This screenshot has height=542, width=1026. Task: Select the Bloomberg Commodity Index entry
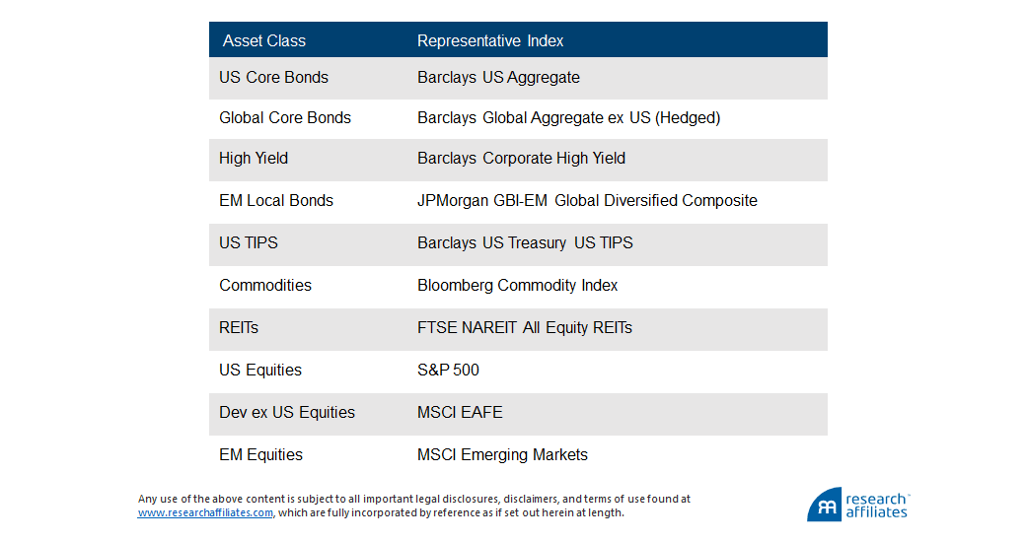point(517,285)
